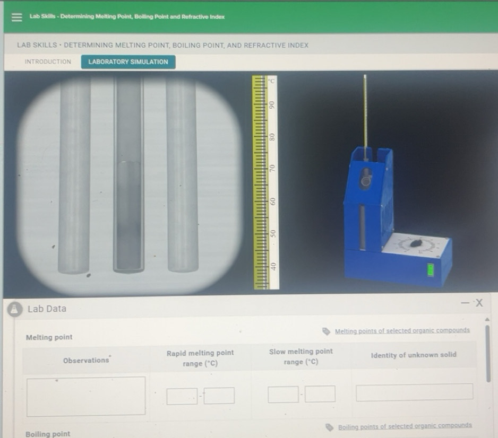Click the tag icon beside Melting points link
Viewport: 498px width, 438px height.
click(x=326, y=331)
